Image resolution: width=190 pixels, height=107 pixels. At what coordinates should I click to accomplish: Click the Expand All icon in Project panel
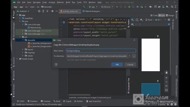pos(43,11)
